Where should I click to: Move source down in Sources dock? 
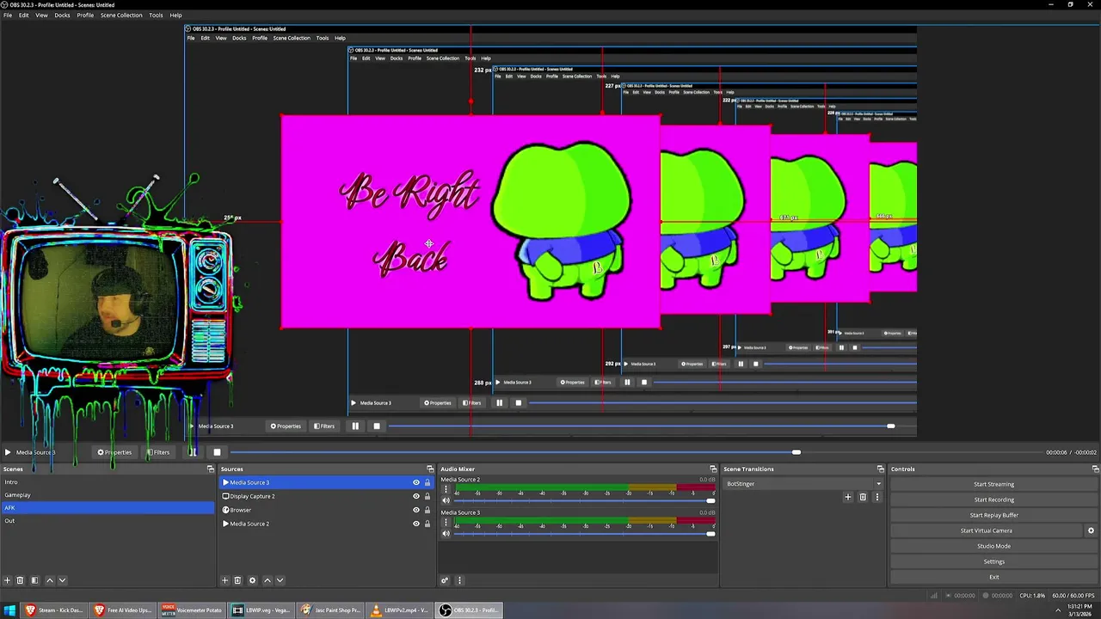pyautogui.click(x=280, y=580)
